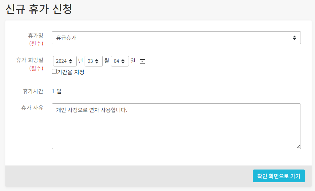This screenshot has height=191, width=315.
Task: Click the red 필수 marker under 휴가 희망일
Action: click(x=36, y=68)
